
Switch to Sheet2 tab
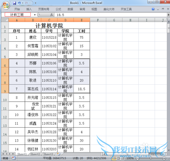[35, 154]
